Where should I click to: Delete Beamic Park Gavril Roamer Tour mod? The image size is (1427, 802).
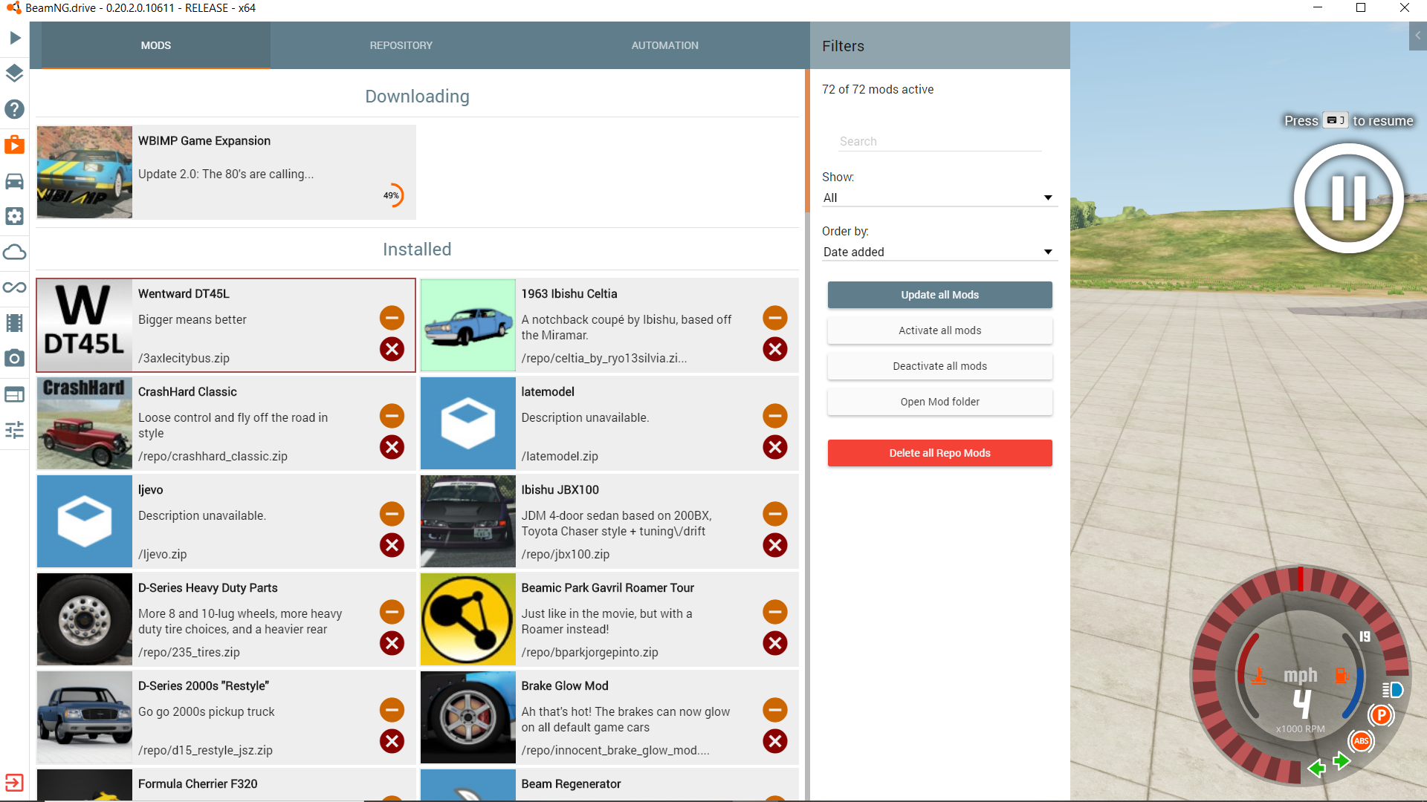coord(775,643)
